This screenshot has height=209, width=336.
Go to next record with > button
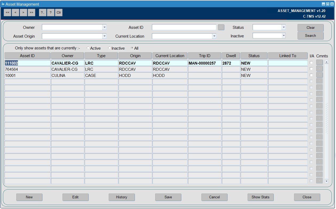[x=24, y=13]
